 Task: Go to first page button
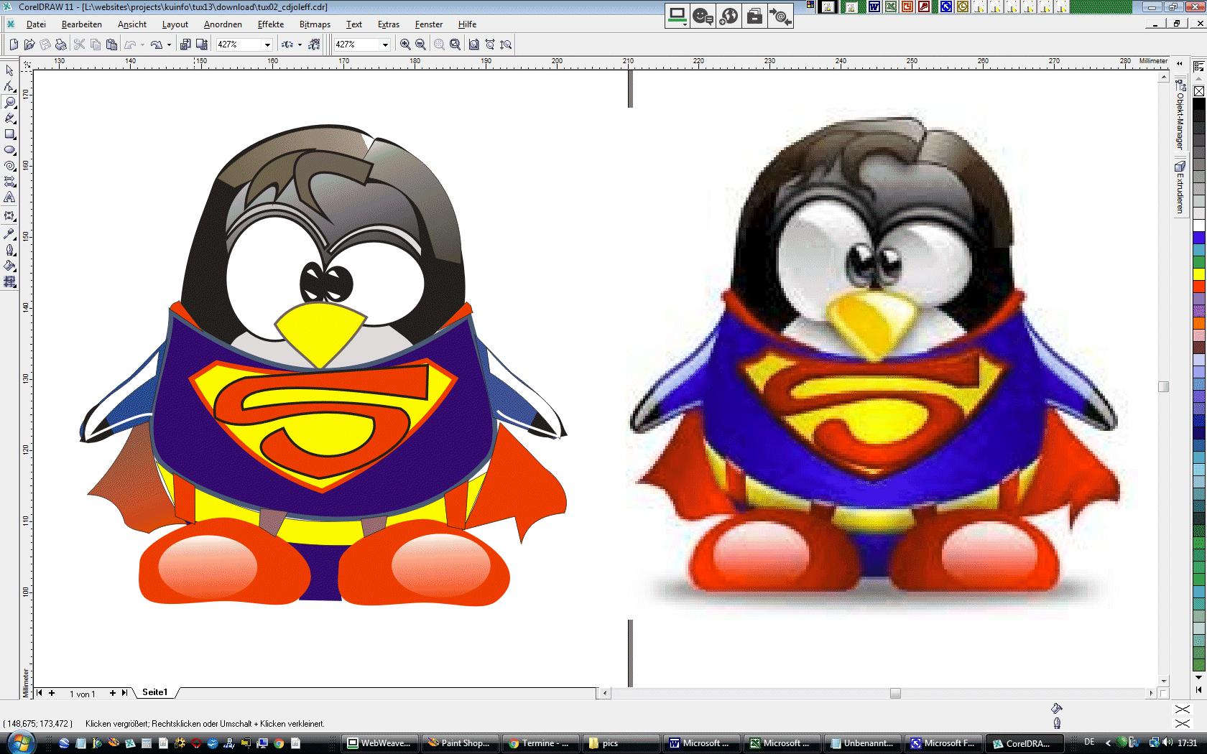[x=40, y=693]
